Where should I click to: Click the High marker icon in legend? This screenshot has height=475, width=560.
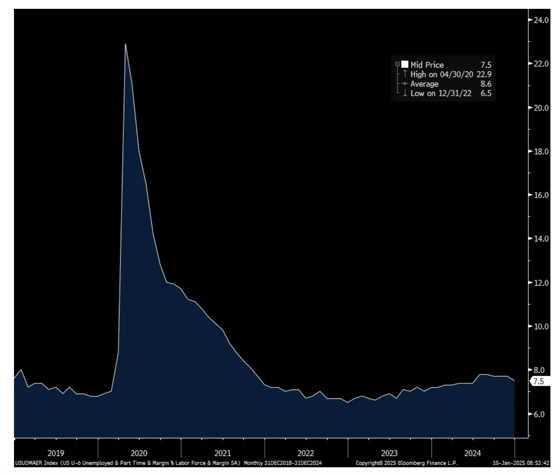point(405,74)
